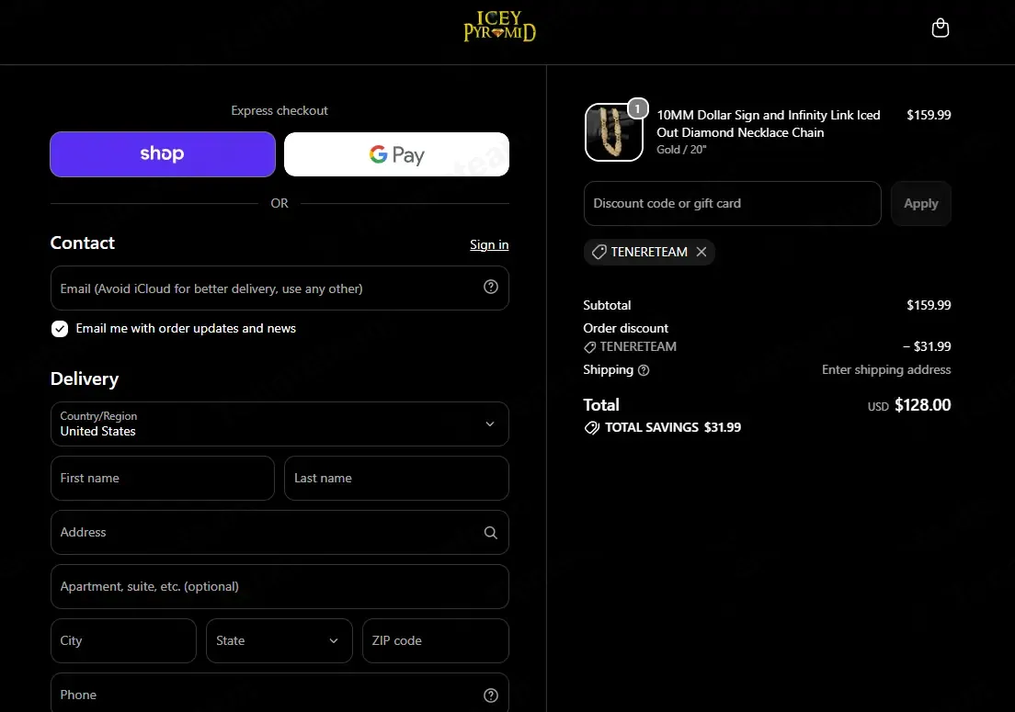Click the Icey Pyramid store logo
This screenshot has width=1015, height=712.
click(500, 27)
